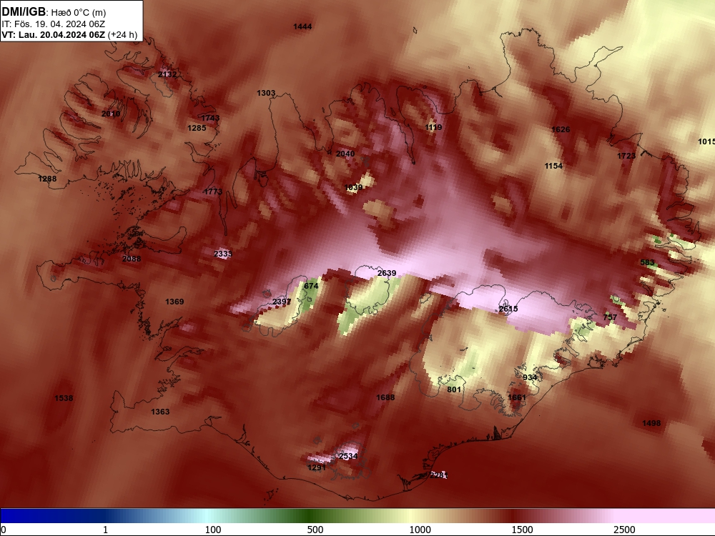Click the 1661 height label
The width and height of the screenshot is (715, 536).
tap(517, 397)
